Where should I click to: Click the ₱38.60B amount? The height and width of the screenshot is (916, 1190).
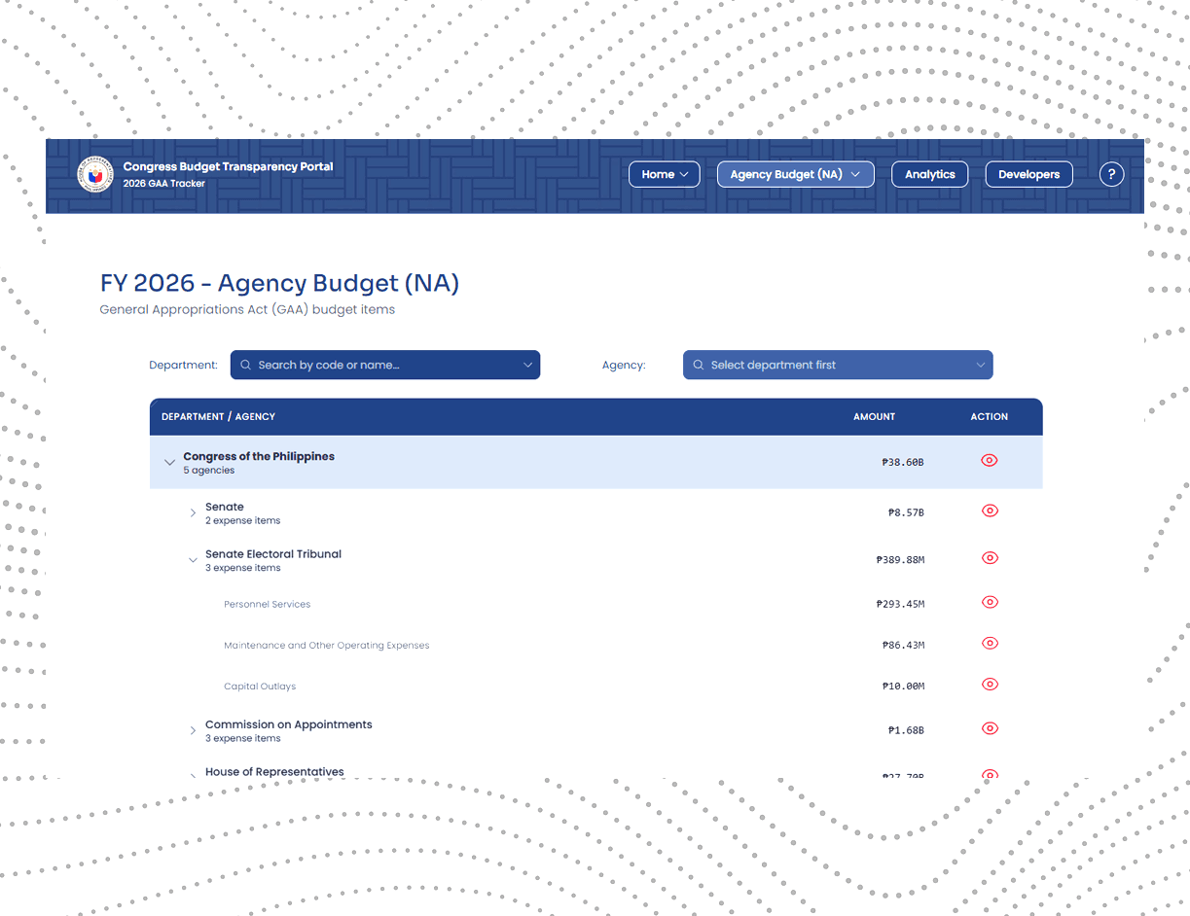coord(903,463)
